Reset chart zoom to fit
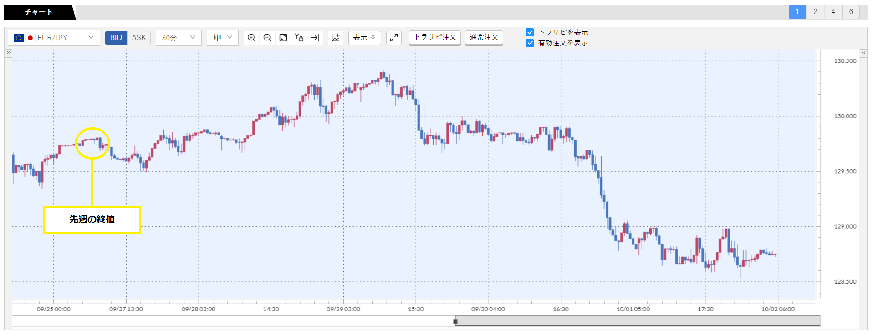The height and width of the screenshot is (335, 873). click(x=283, y=38)
